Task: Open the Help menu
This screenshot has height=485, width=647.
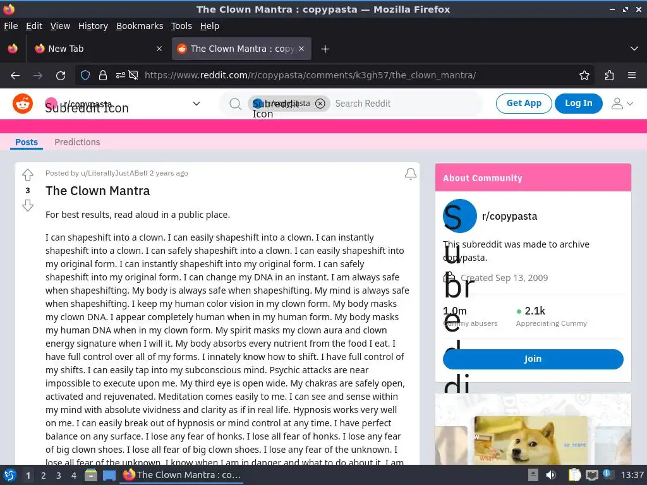Action: pos(210,26)
